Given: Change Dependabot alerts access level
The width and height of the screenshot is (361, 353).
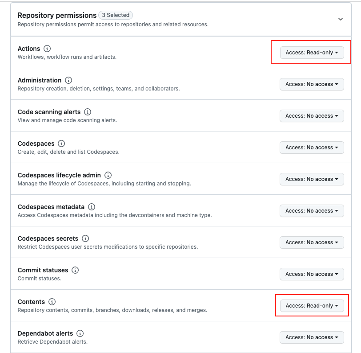Looking at the screenshot, I should coord(312,337).
